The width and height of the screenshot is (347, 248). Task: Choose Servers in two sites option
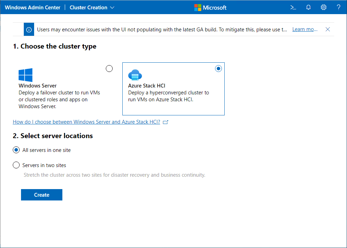click(16, 165)
